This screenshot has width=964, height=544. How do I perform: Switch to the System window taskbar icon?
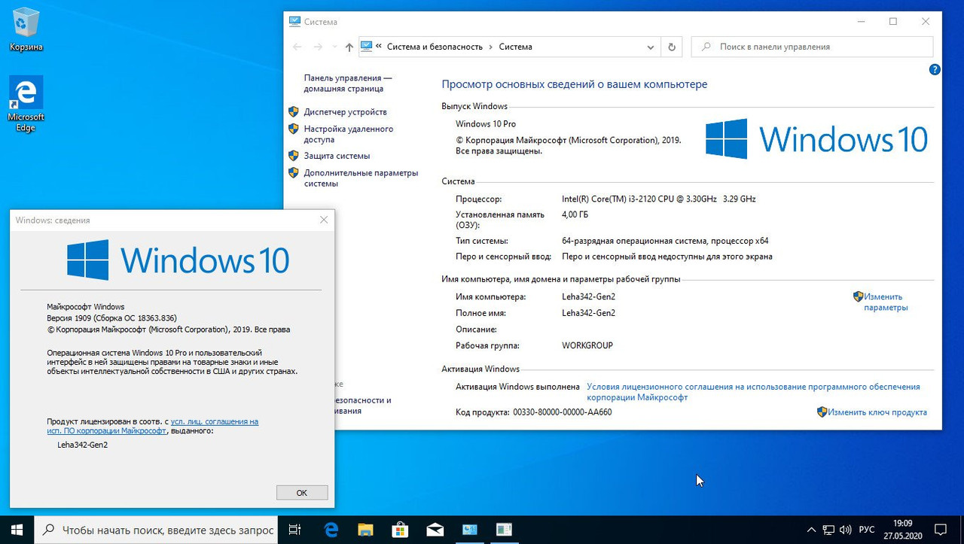pyautogui.click(x=469, y=530)
